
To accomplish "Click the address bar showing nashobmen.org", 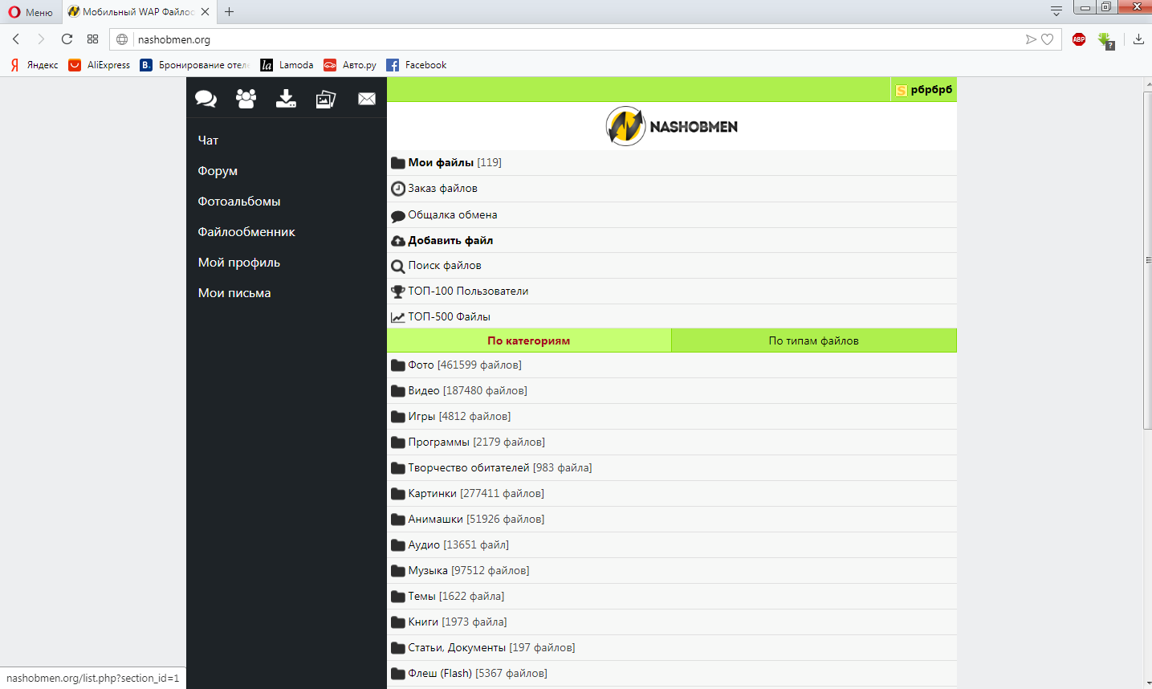I will [x=562, y=39].
